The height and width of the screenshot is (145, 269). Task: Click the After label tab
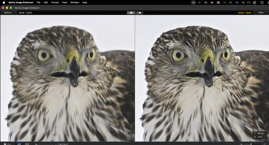tap(261, 13)
